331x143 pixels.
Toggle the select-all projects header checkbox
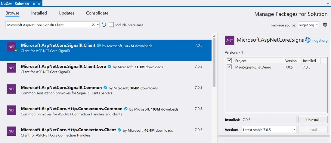pos(230,61)
